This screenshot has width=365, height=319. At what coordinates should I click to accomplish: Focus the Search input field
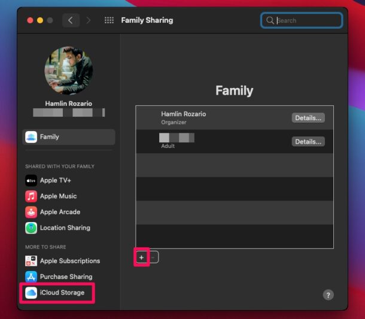pos(302,20)
